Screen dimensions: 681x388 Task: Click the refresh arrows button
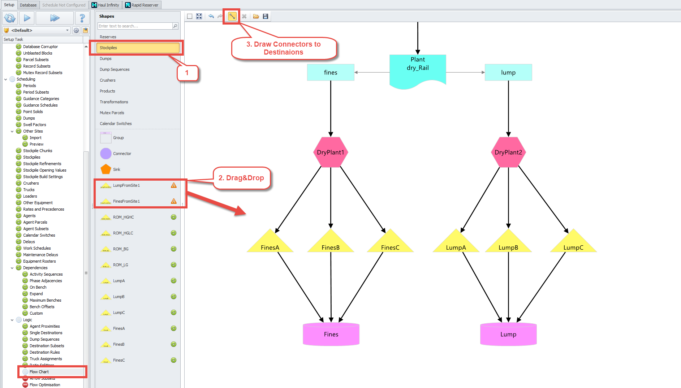pos(10,18)
